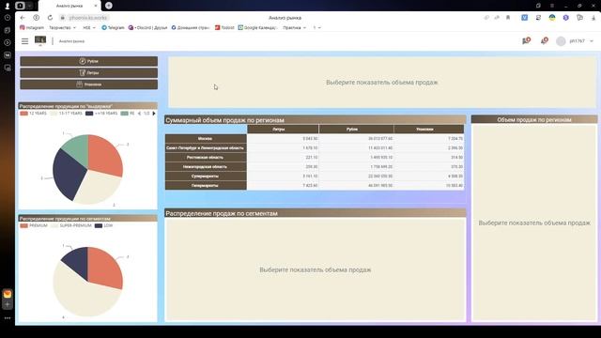Open the Discord bookmark
Screen dimensions: 601x338
tap(148, 27)
